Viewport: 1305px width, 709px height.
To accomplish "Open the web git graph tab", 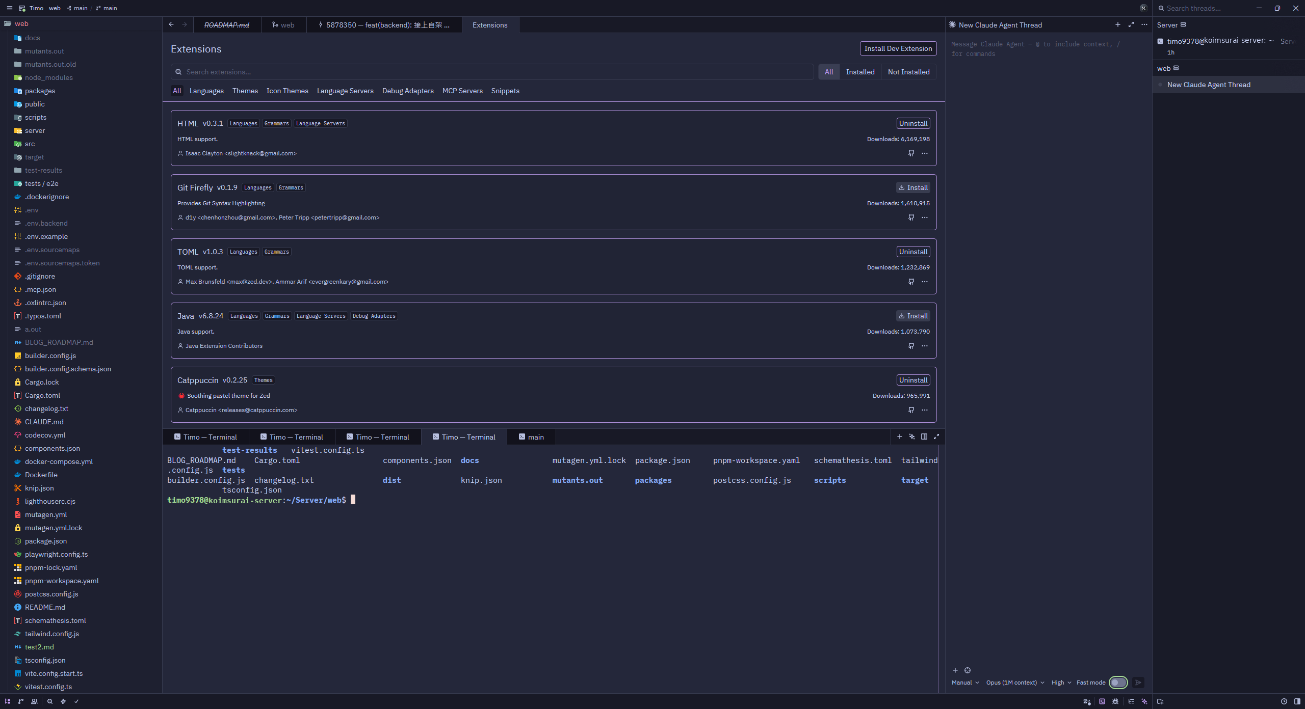I will click(x=283, y=24).
